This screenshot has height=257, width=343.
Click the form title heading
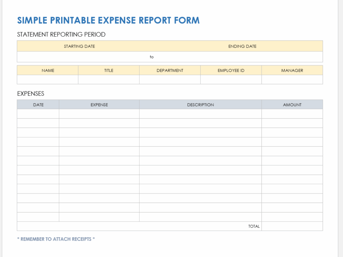(108, 20)
